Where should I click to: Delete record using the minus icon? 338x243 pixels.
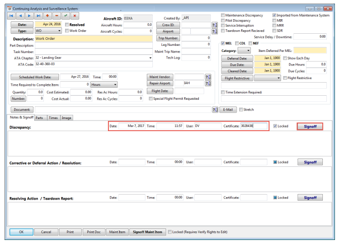(x=57, y=16)
